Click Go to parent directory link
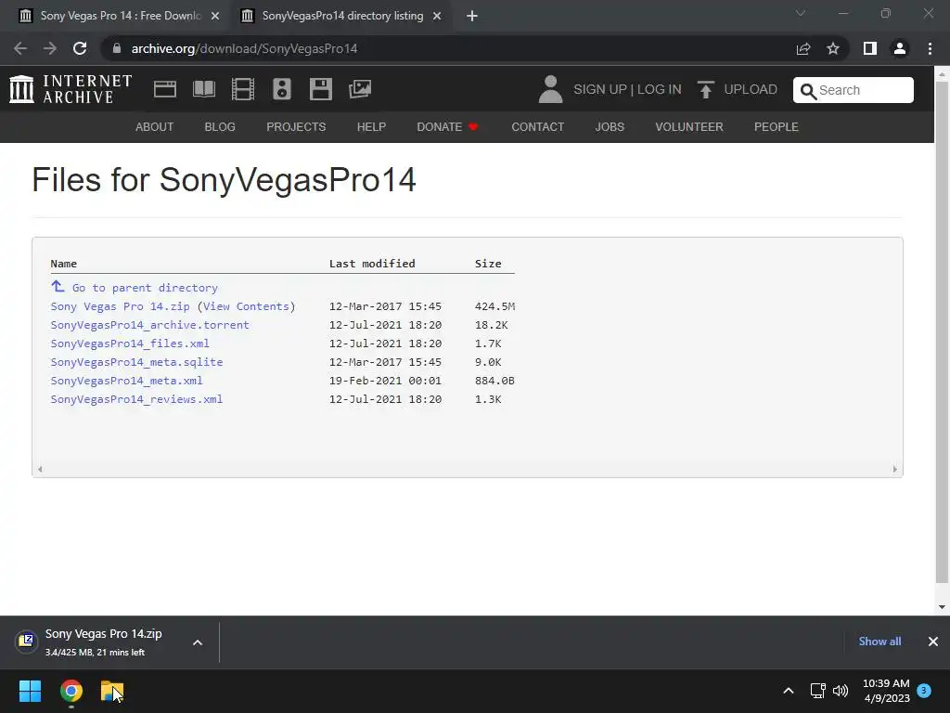This screenshot has width=950, height=713. (x=145, y=288)
